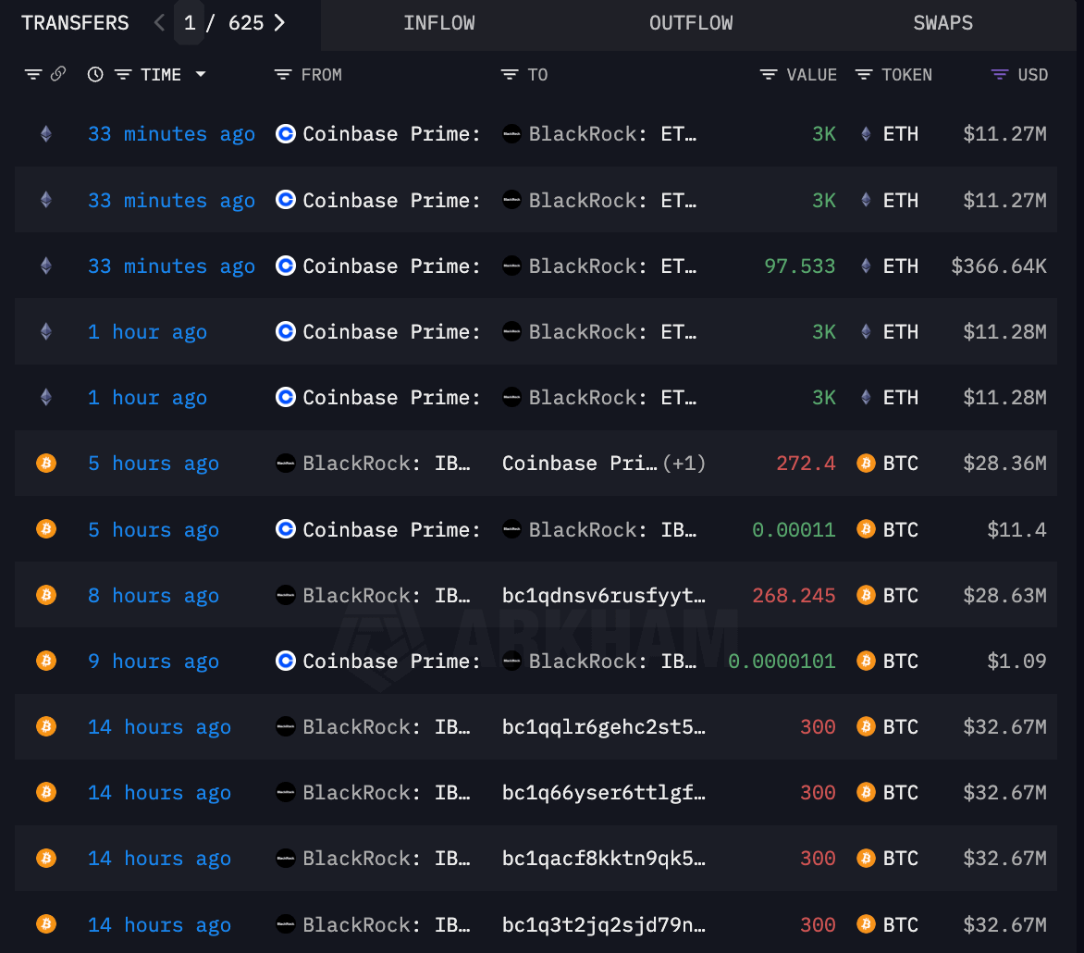Click the total pages '625' text
Screen dimensions: 1084x953
[x=246, y=23]
